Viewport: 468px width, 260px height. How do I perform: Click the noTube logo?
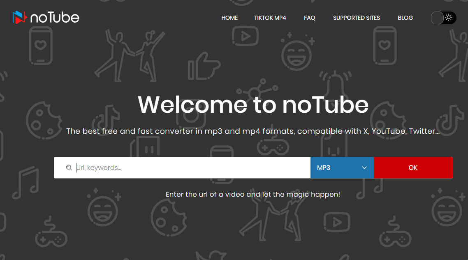(x=46, y=17)
